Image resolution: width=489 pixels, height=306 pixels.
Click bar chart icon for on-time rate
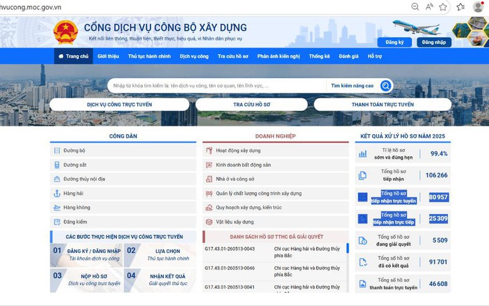[363, 154]
